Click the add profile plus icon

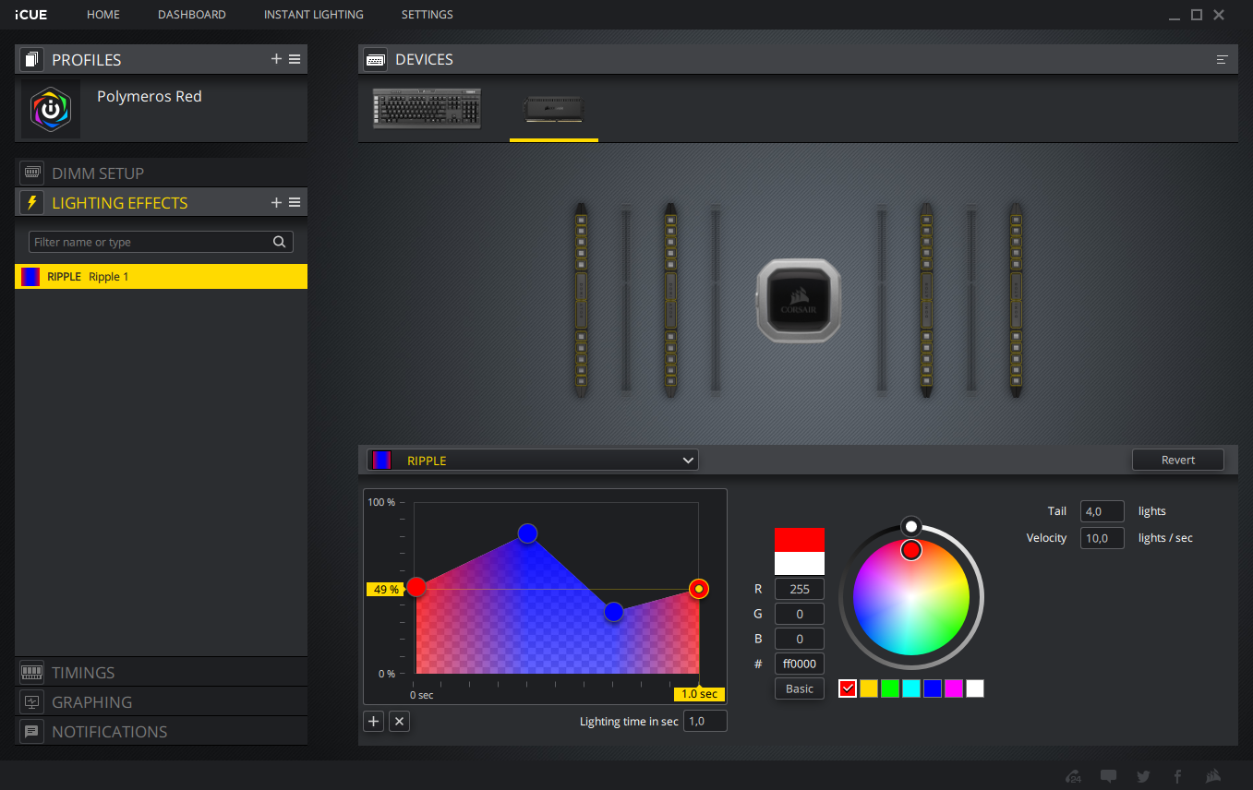(276, 59)
